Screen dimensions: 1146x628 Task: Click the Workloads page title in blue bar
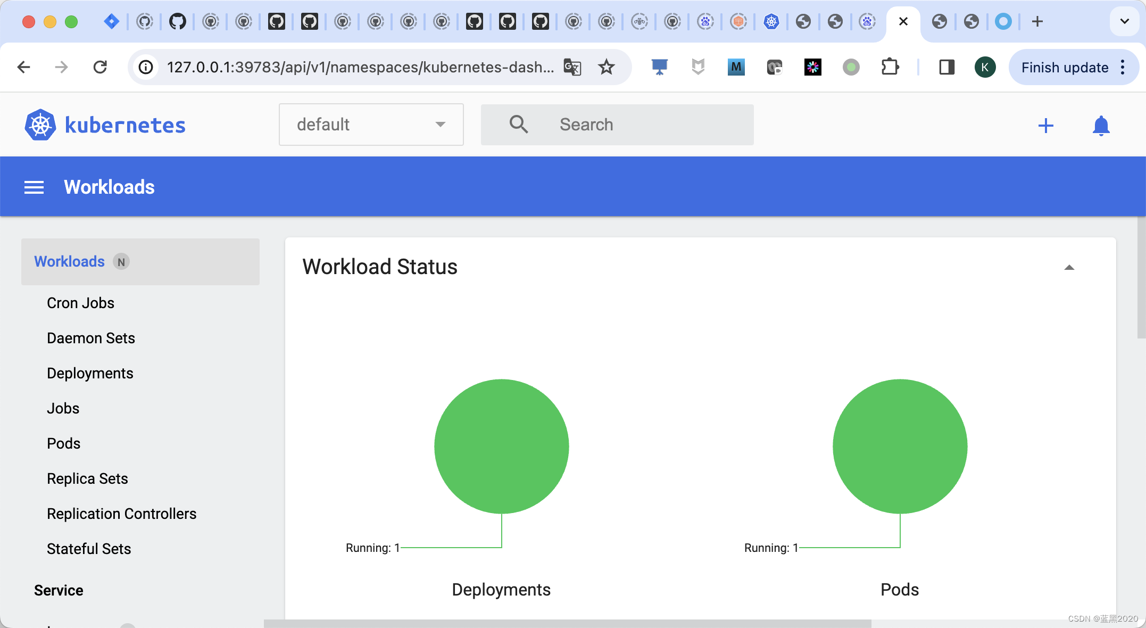tap(109, 187)
